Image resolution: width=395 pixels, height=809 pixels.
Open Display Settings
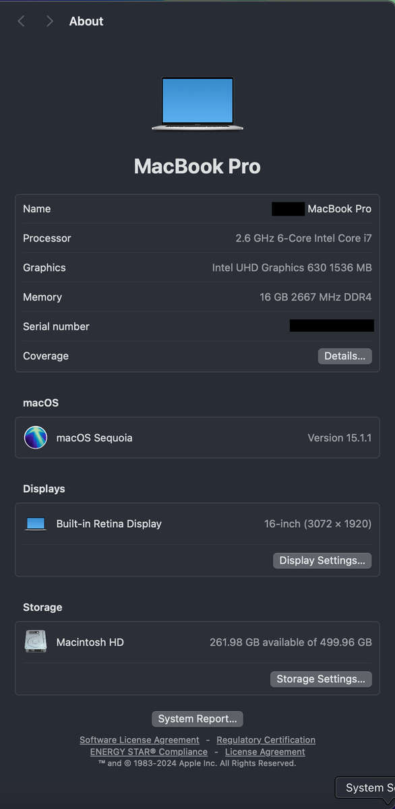click(x=322, y=560)
